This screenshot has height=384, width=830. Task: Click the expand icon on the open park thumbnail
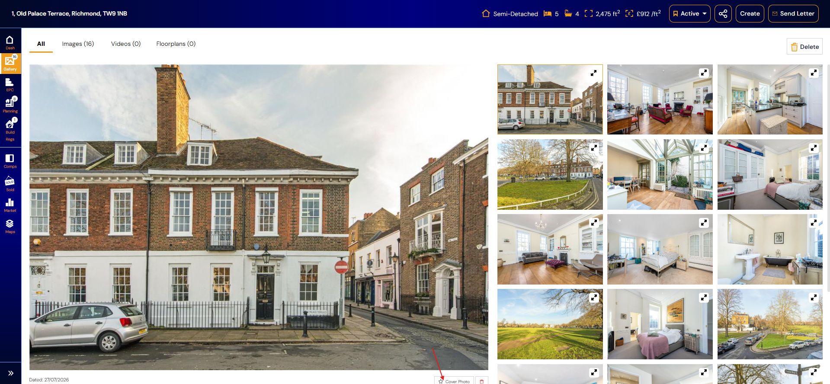(x=594, y=298)
